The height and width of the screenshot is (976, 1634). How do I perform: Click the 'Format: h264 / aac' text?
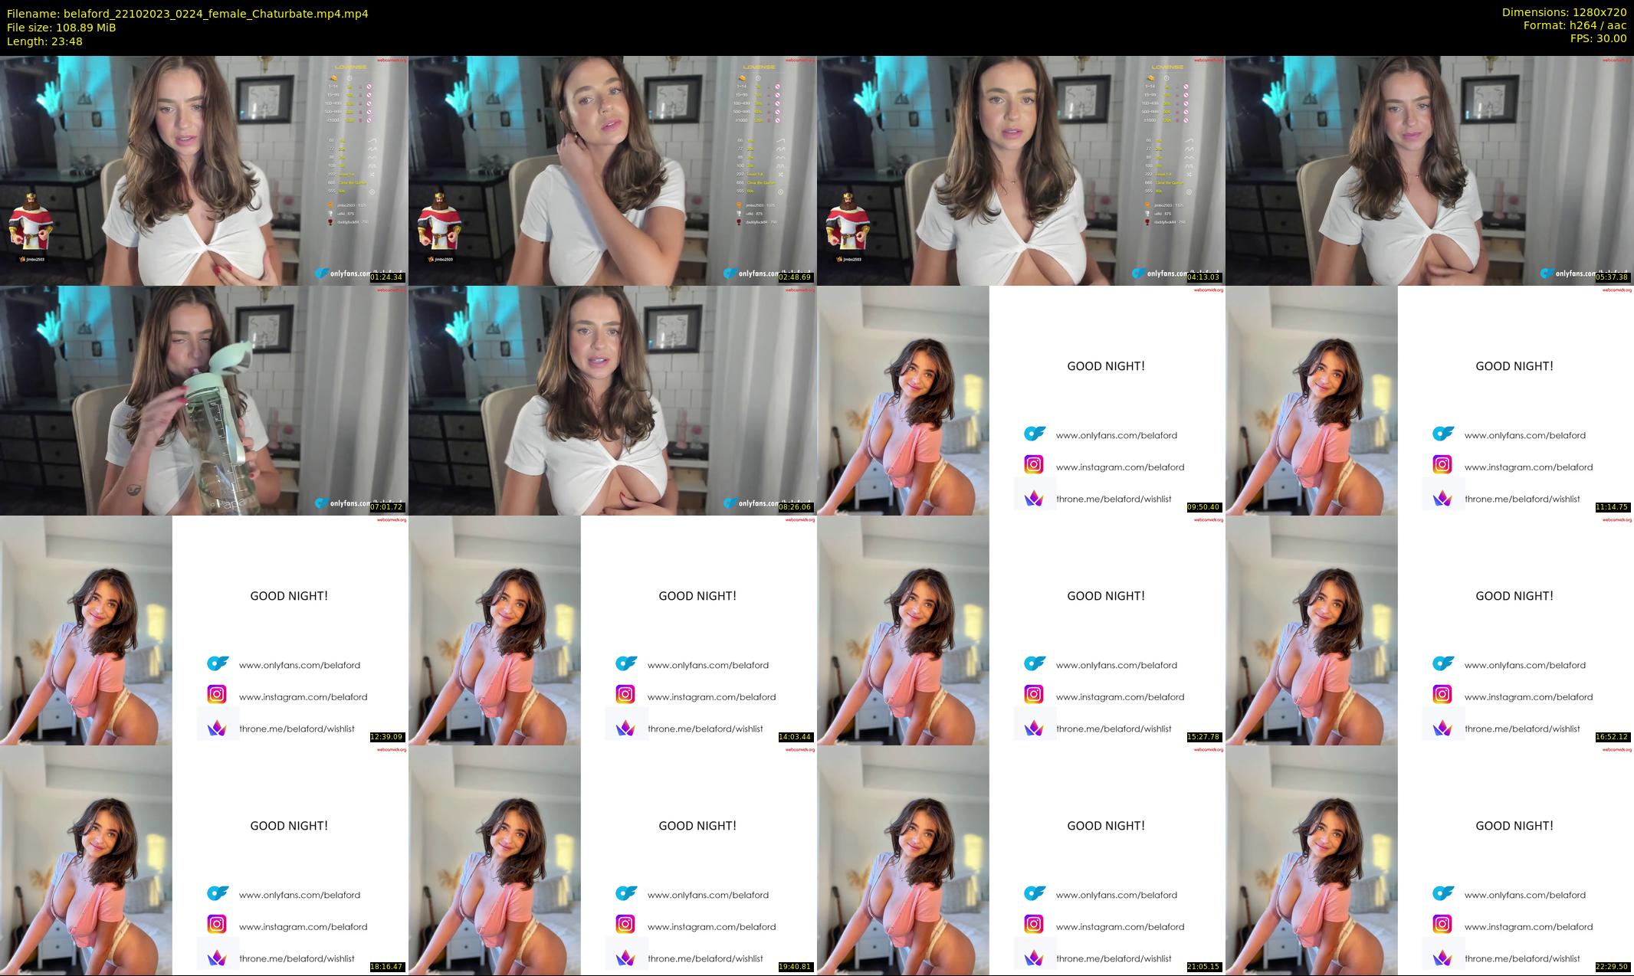(1575, 25)
